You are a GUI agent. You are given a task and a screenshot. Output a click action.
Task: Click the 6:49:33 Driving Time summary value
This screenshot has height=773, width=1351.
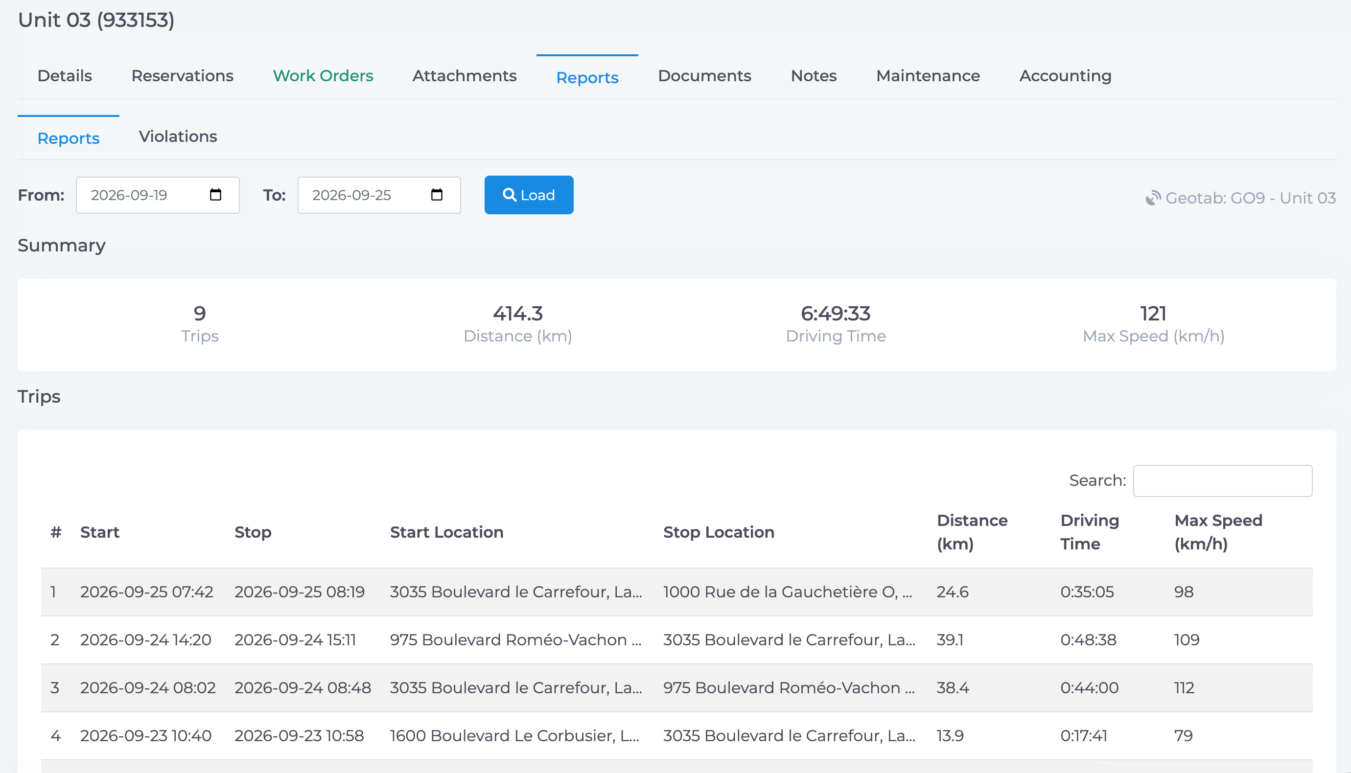coord(836,313)
